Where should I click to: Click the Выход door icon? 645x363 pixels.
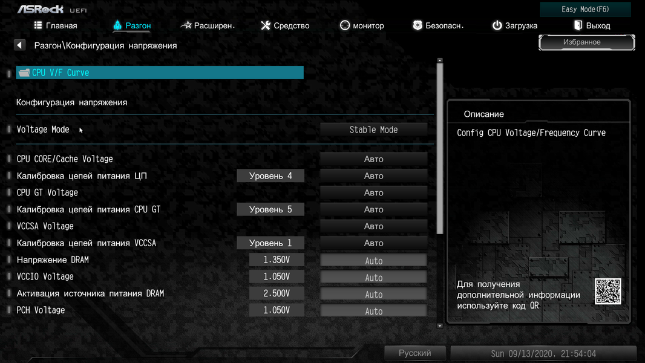pyautogui.click(x=578, y=25)
